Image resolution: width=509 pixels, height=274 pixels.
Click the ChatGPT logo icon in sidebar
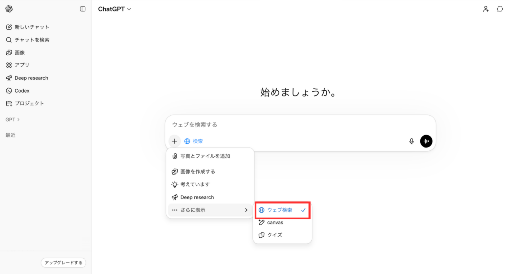[9, 9]
